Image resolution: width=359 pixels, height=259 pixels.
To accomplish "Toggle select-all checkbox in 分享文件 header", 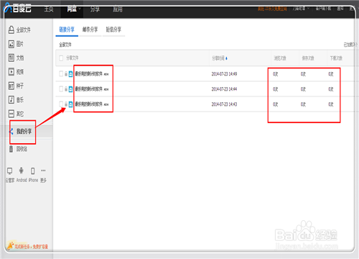I will click(x=61, y=58).
